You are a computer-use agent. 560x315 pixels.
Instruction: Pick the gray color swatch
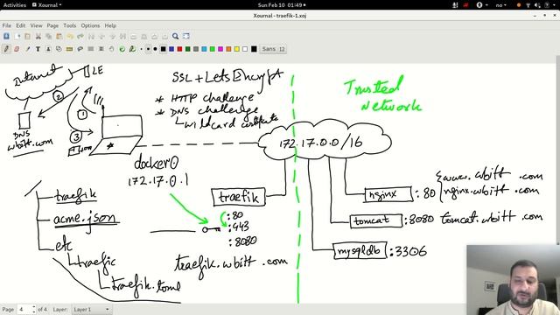coord(196,49)
